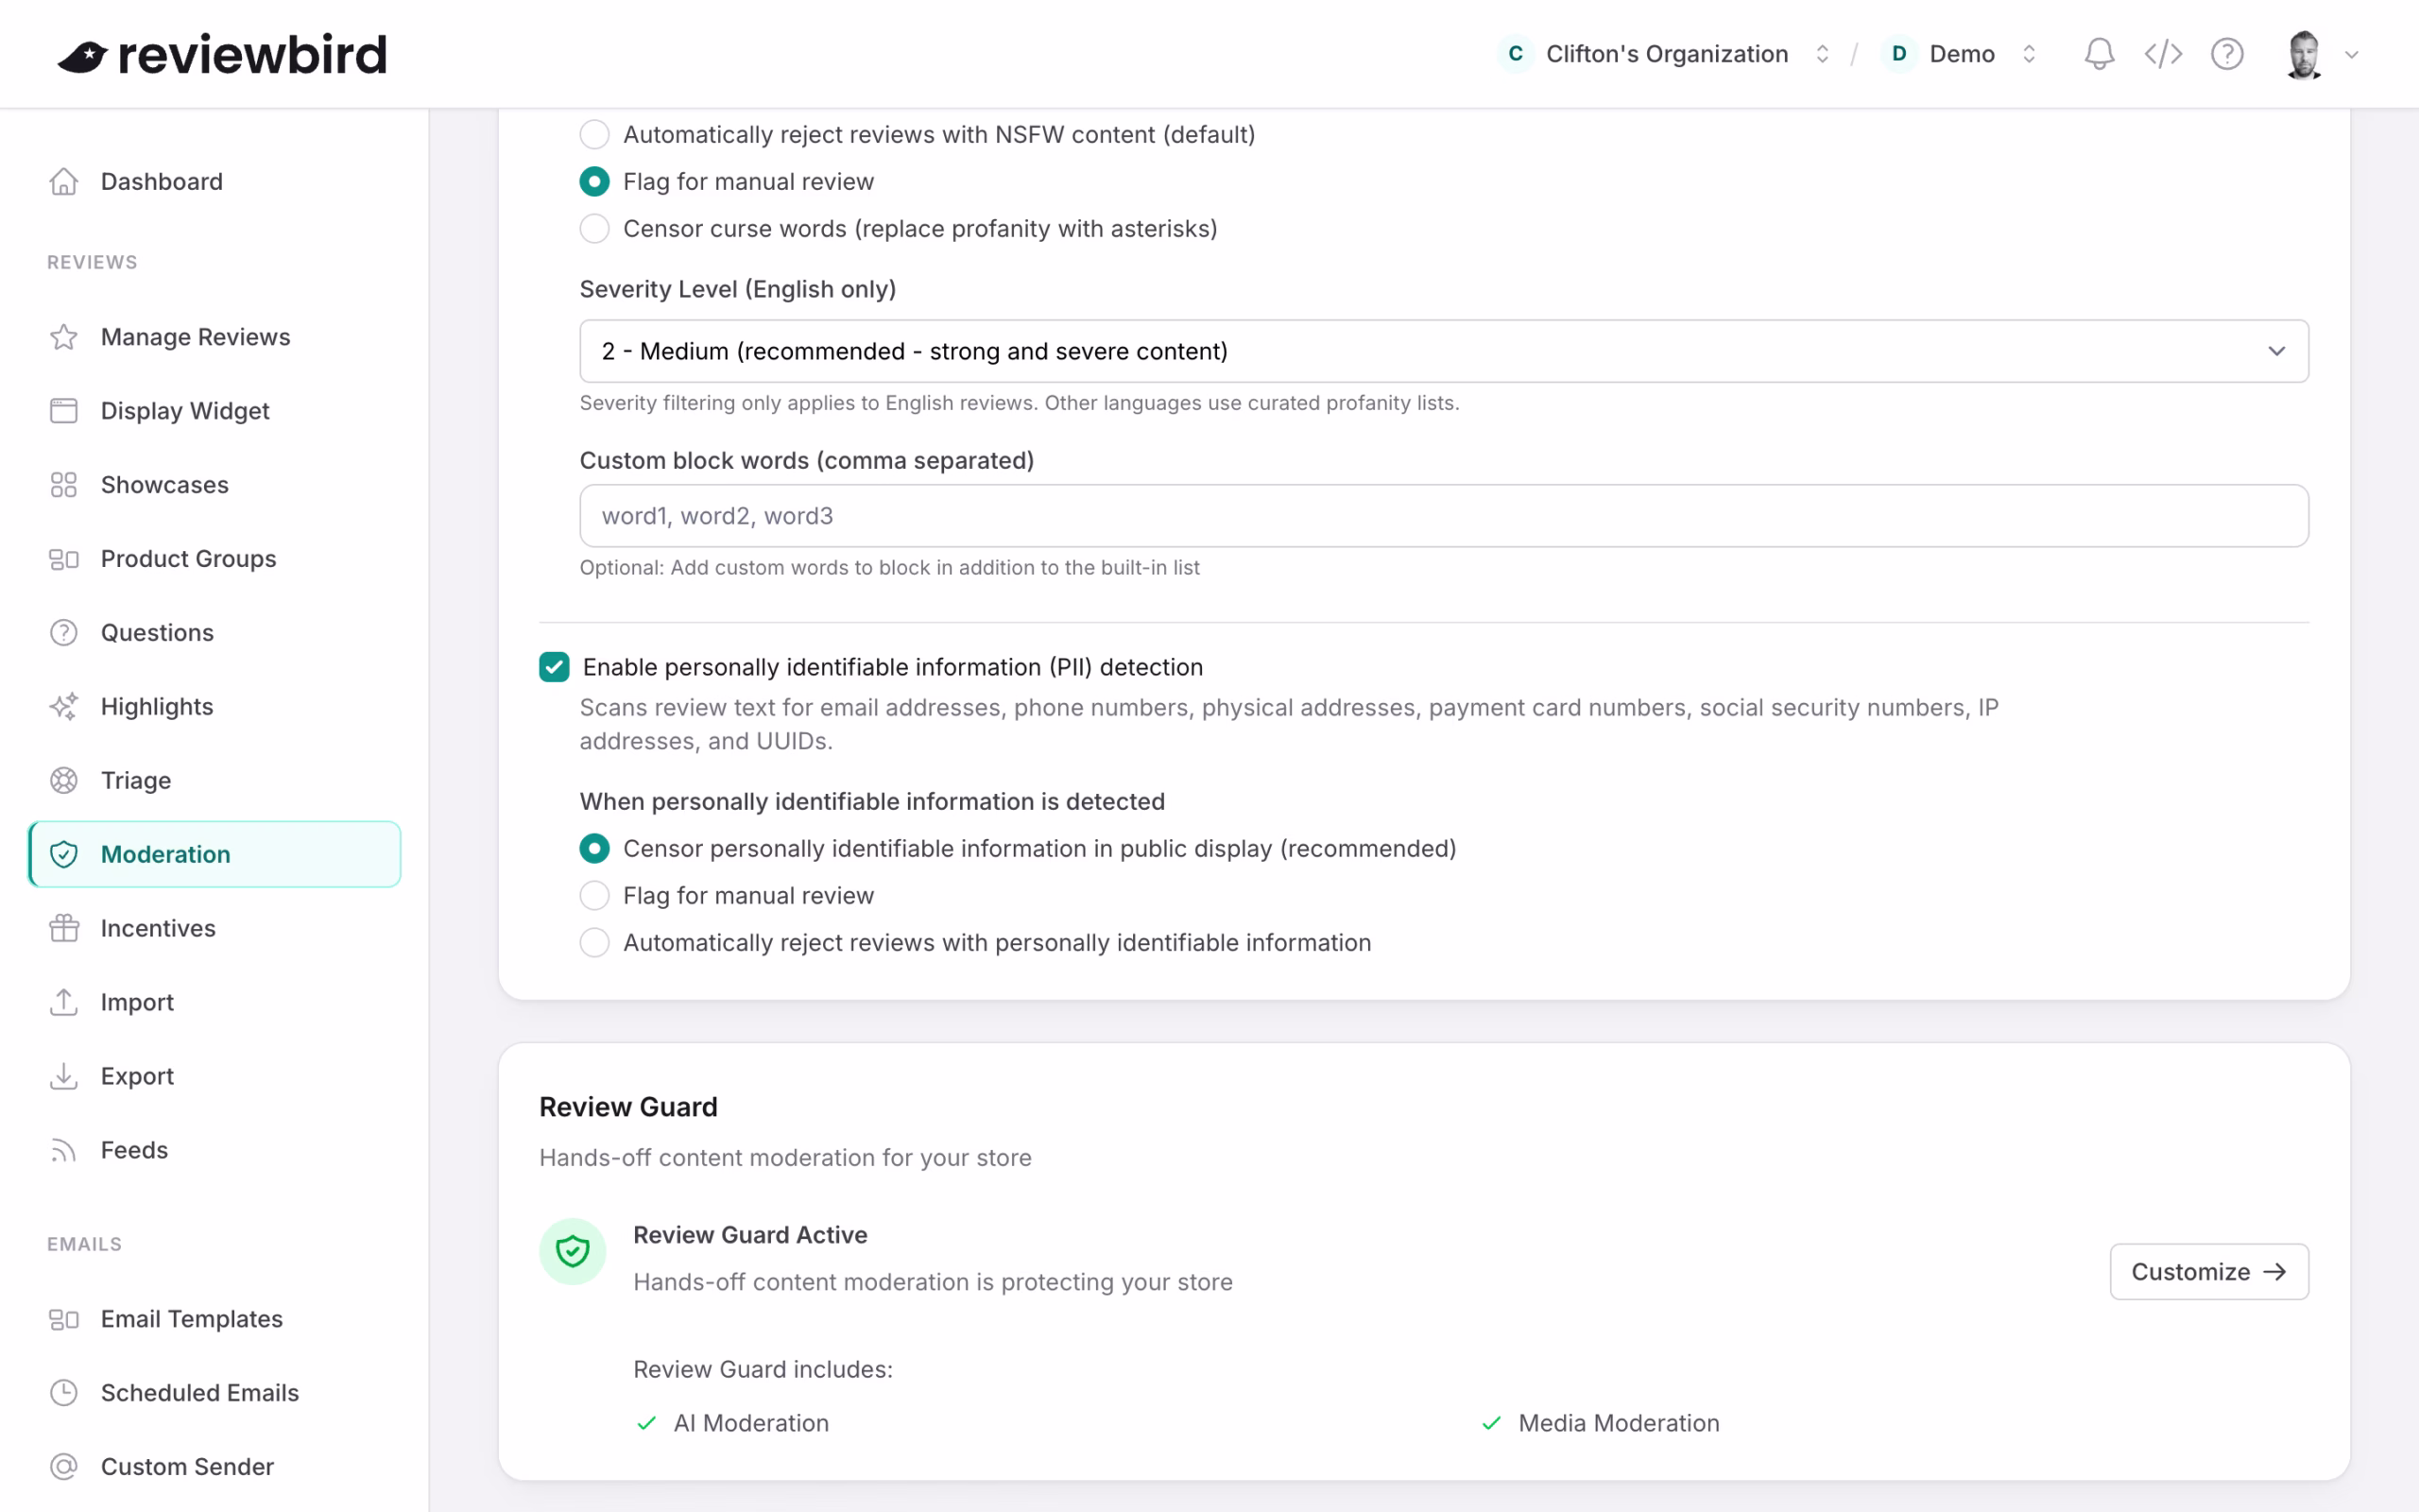Click the Media Moderation checkmark item
This screenshot has width=2419, height=1512.
click(x=1601, y=1423)
